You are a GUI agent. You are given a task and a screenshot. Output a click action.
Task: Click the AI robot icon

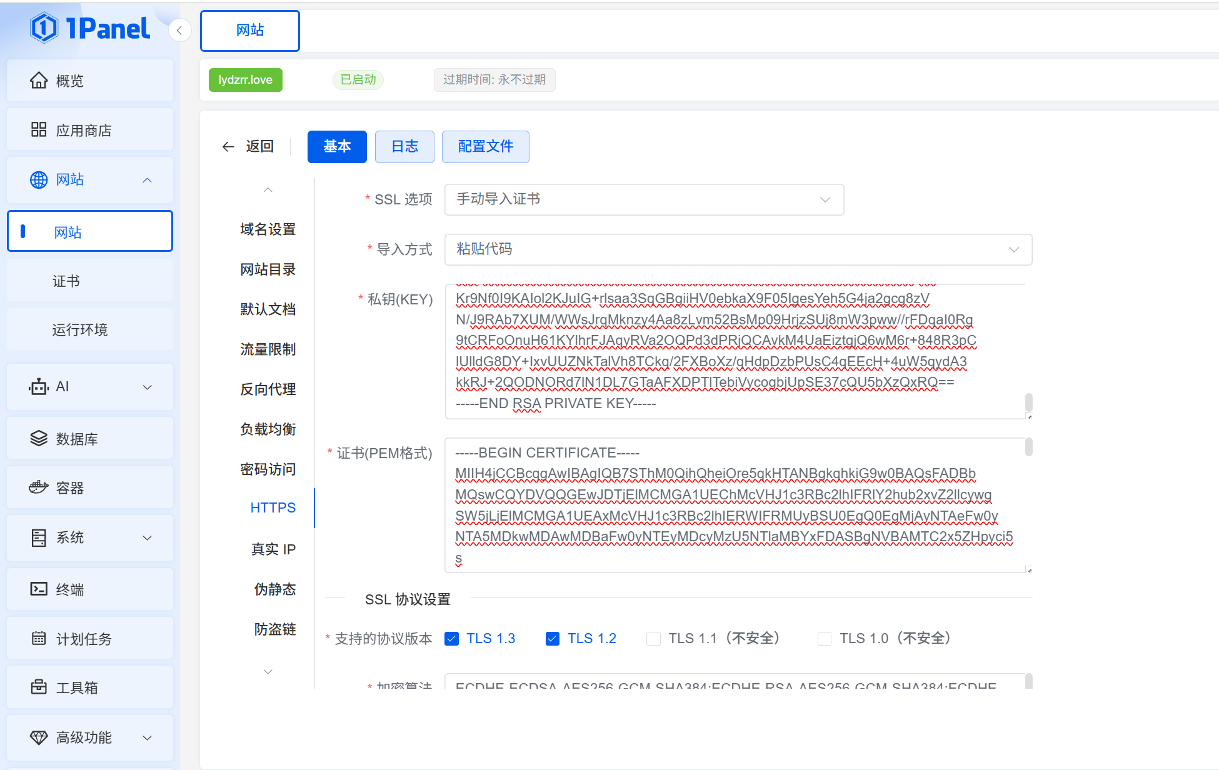tap(39, 387)
